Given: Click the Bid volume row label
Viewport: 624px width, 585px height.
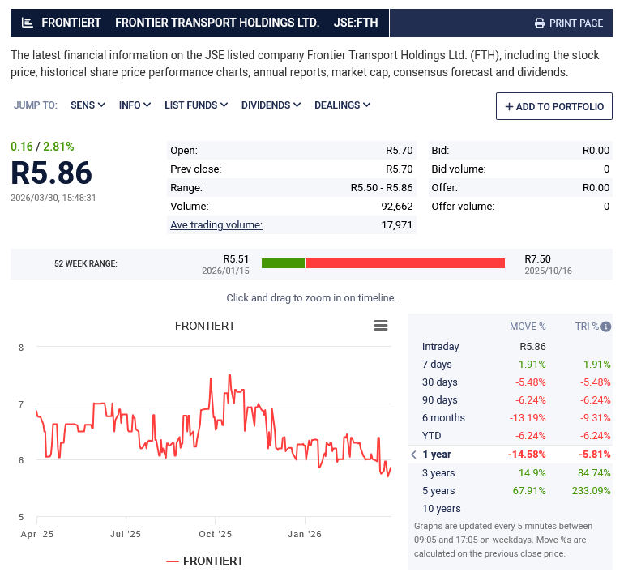Looking at the screenshot, I should (459, 169).
